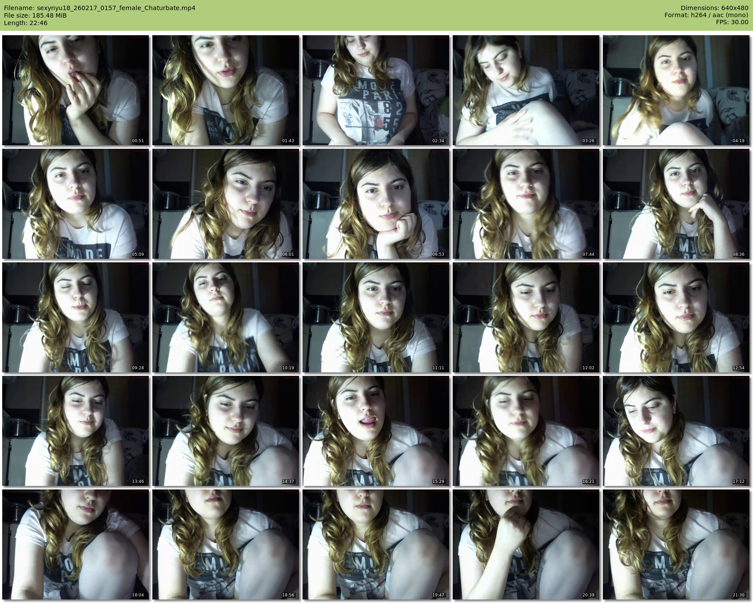The width and height of the screenshot is (753, 603).
Task: Click the "Length: 22:46" text
Action: 26,23
